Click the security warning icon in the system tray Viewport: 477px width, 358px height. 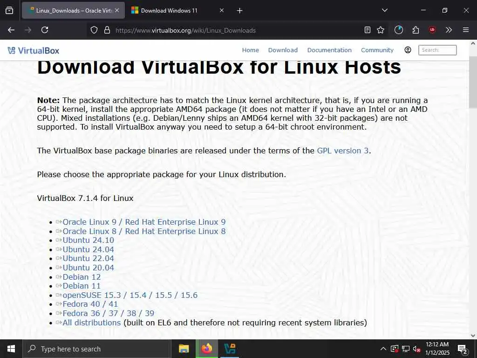coord(395,349)
